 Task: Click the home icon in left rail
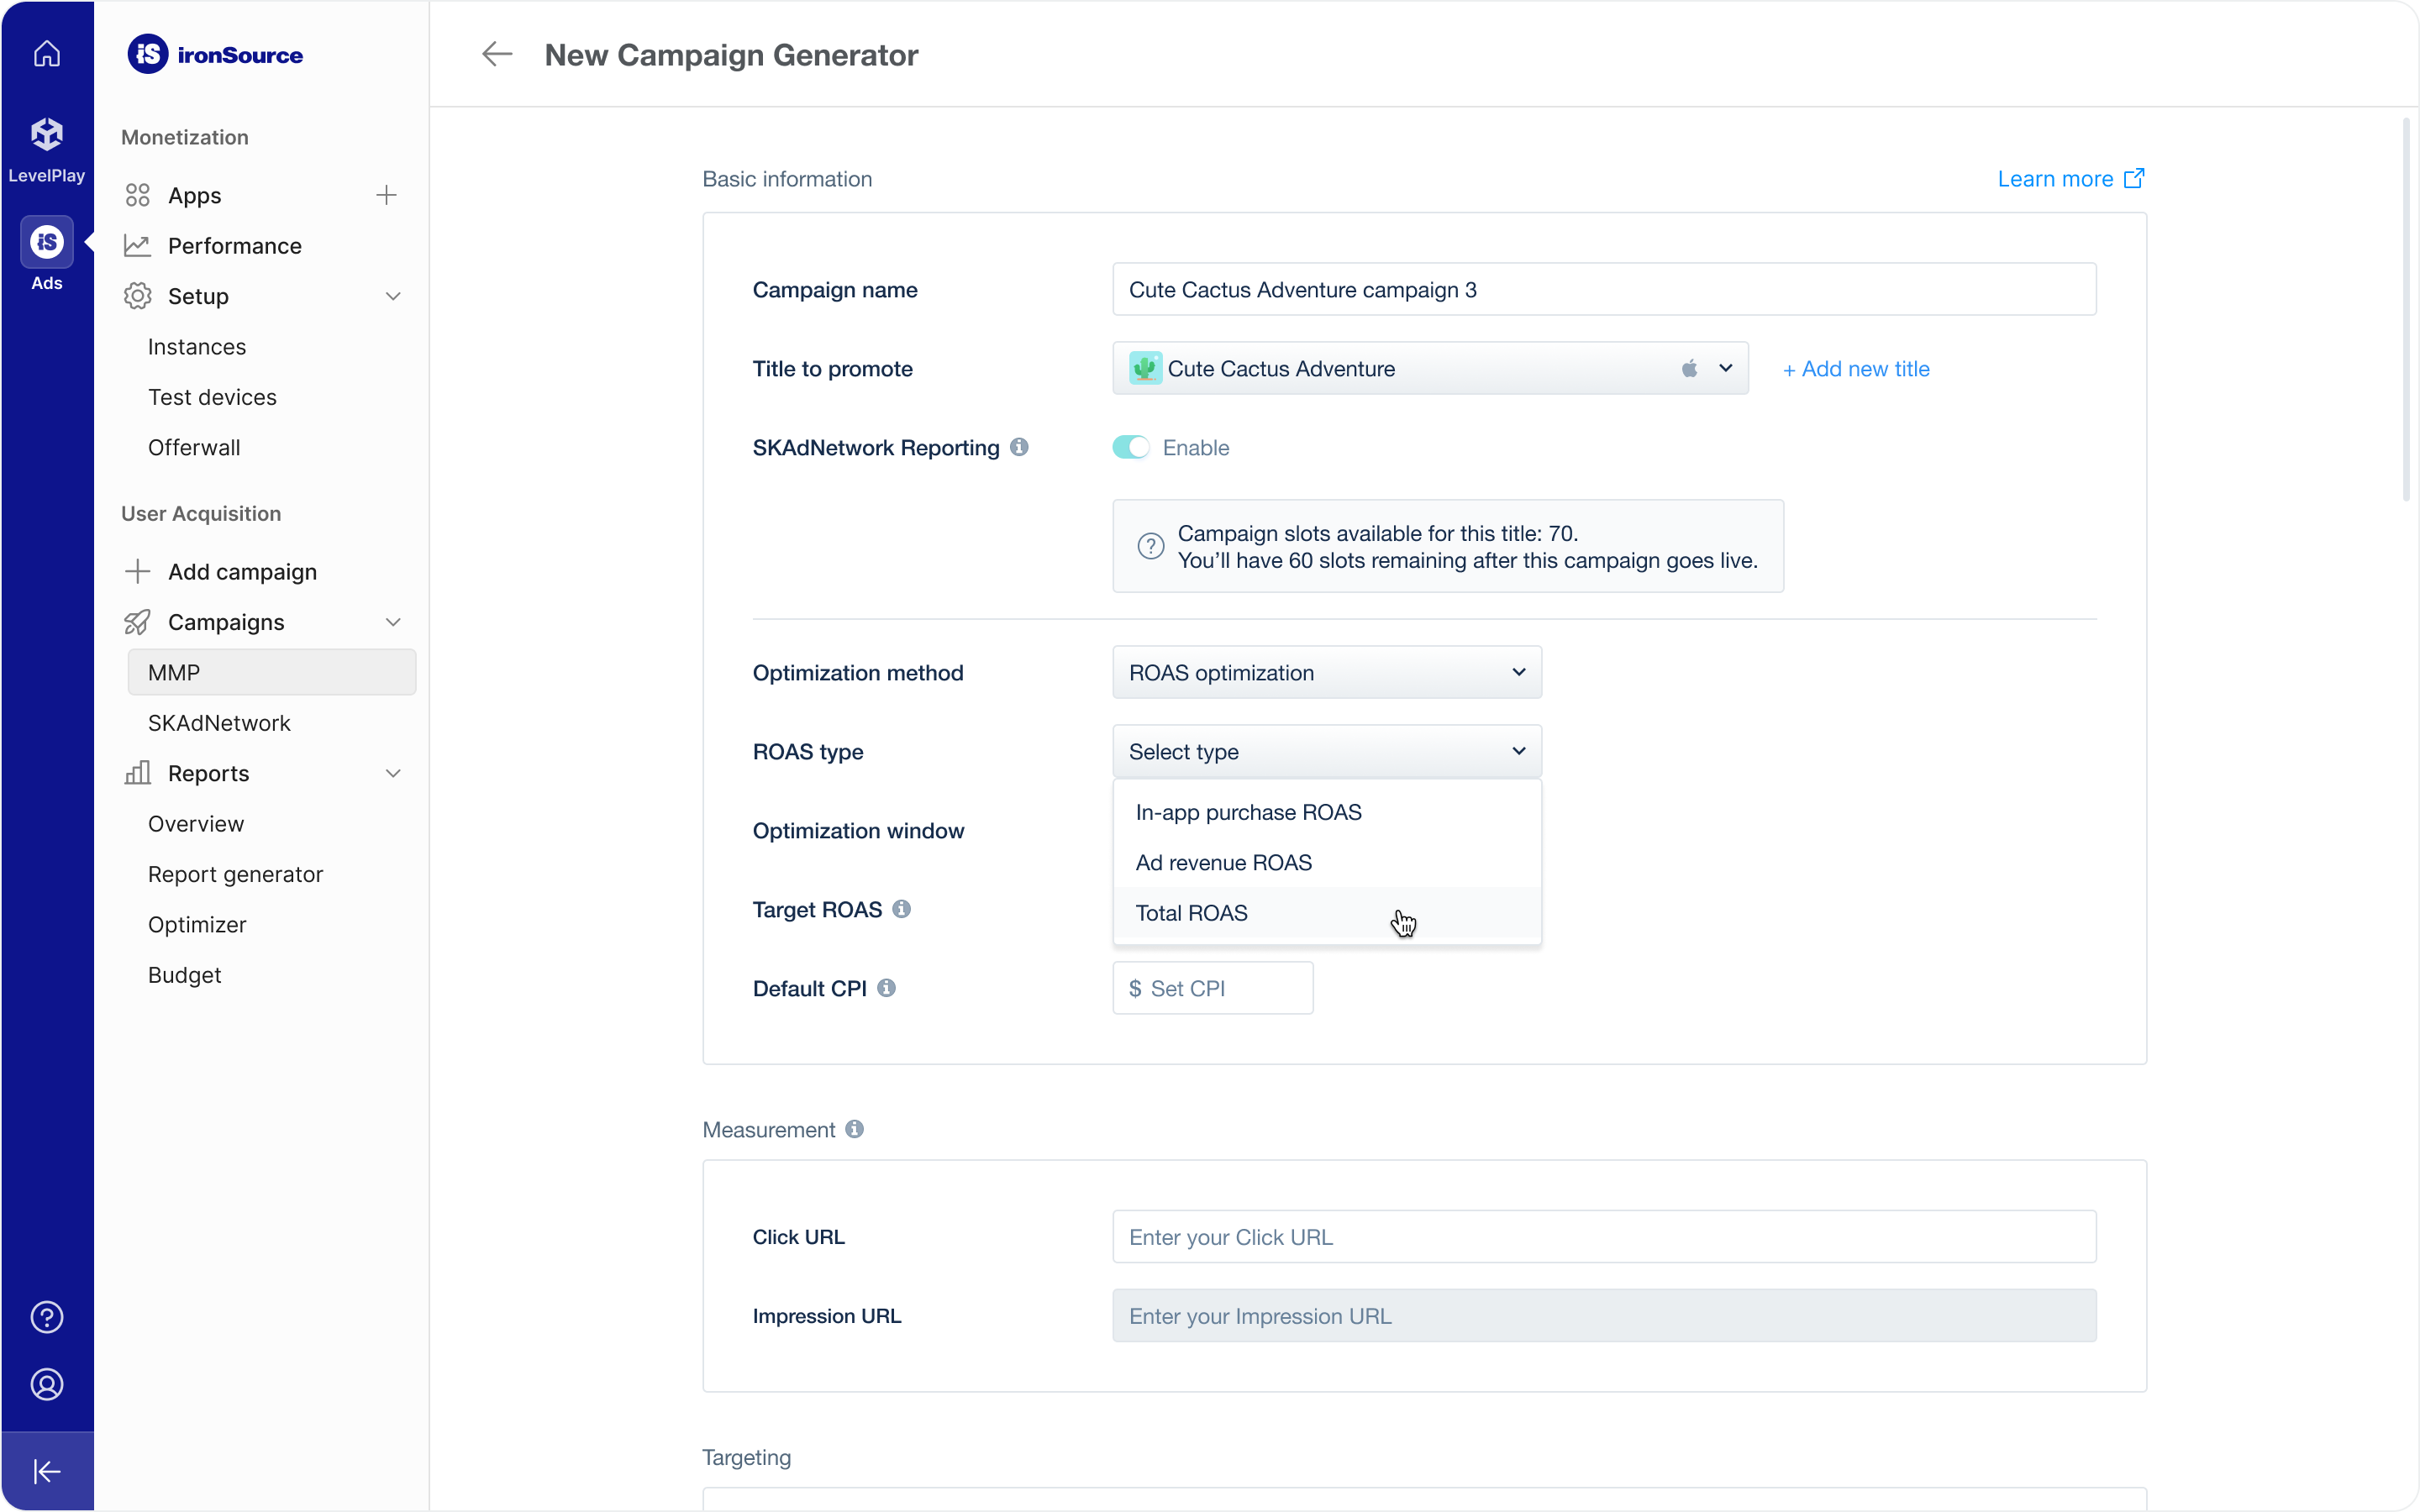click(x=47, y=53)
